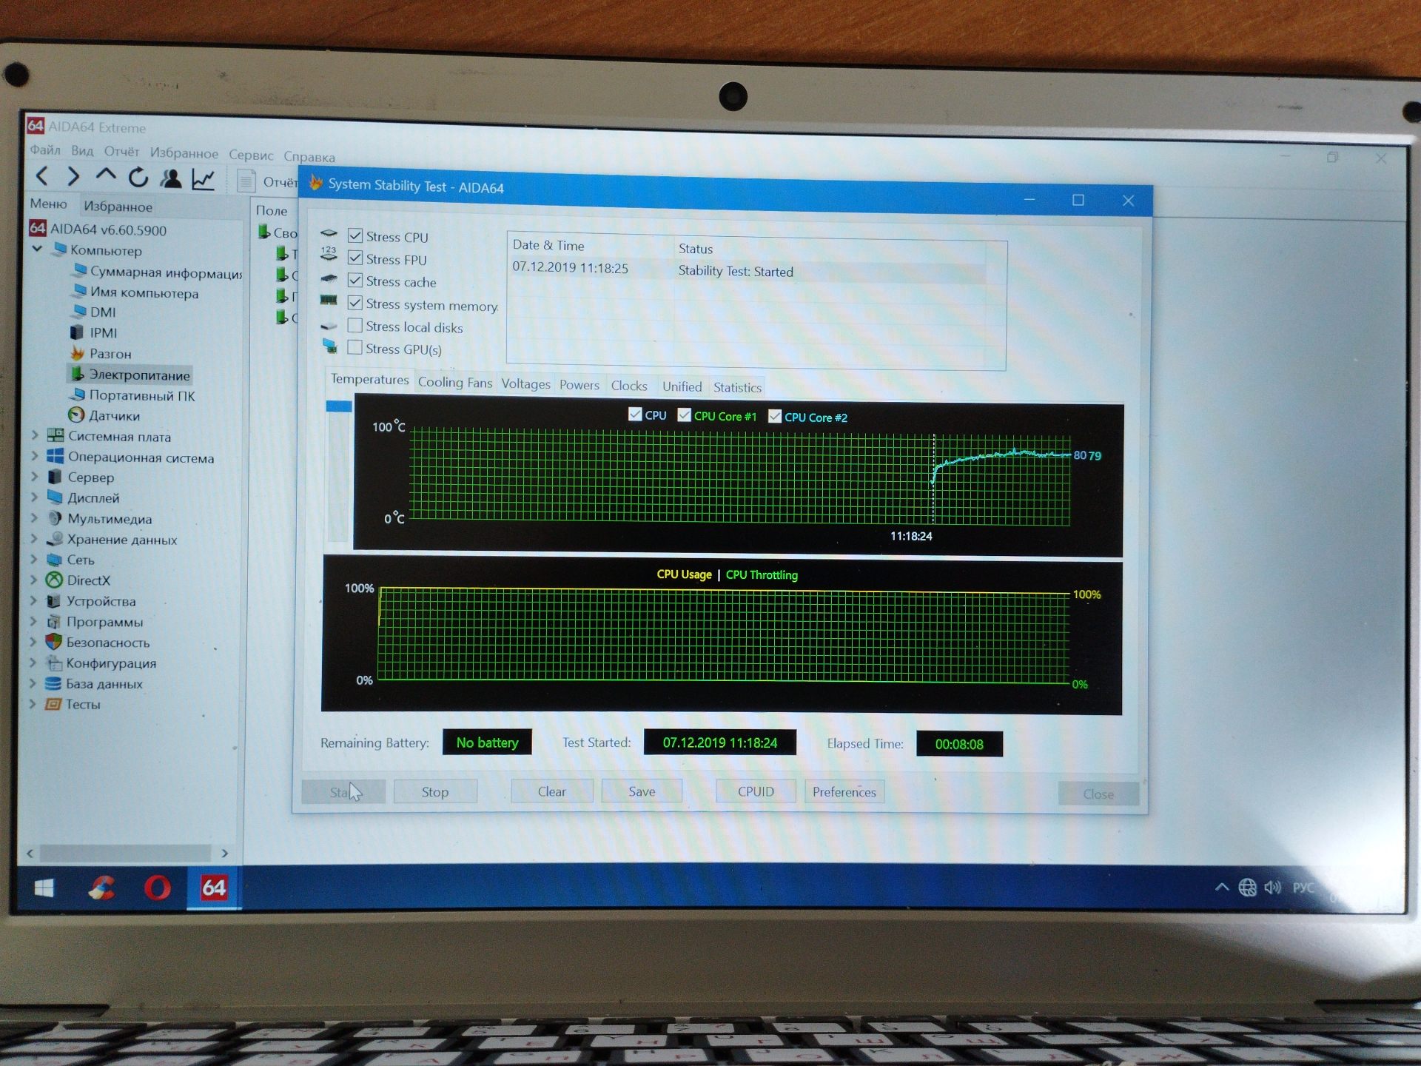Select Разгон overclock item
Screen dimensions: 1421x1066
pos(101,354)
